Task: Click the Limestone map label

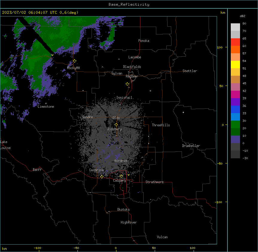Action: click(x=46, y=107)
